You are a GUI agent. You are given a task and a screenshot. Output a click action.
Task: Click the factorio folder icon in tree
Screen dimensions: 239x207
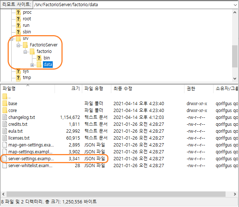[32, 51]
